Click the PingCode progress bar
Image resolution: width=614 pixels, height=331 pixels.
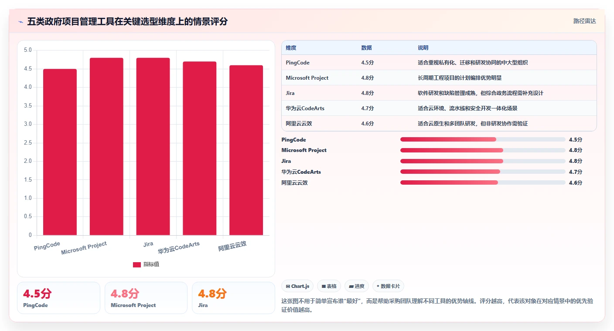pyautogui.click(x=483, y=139)
